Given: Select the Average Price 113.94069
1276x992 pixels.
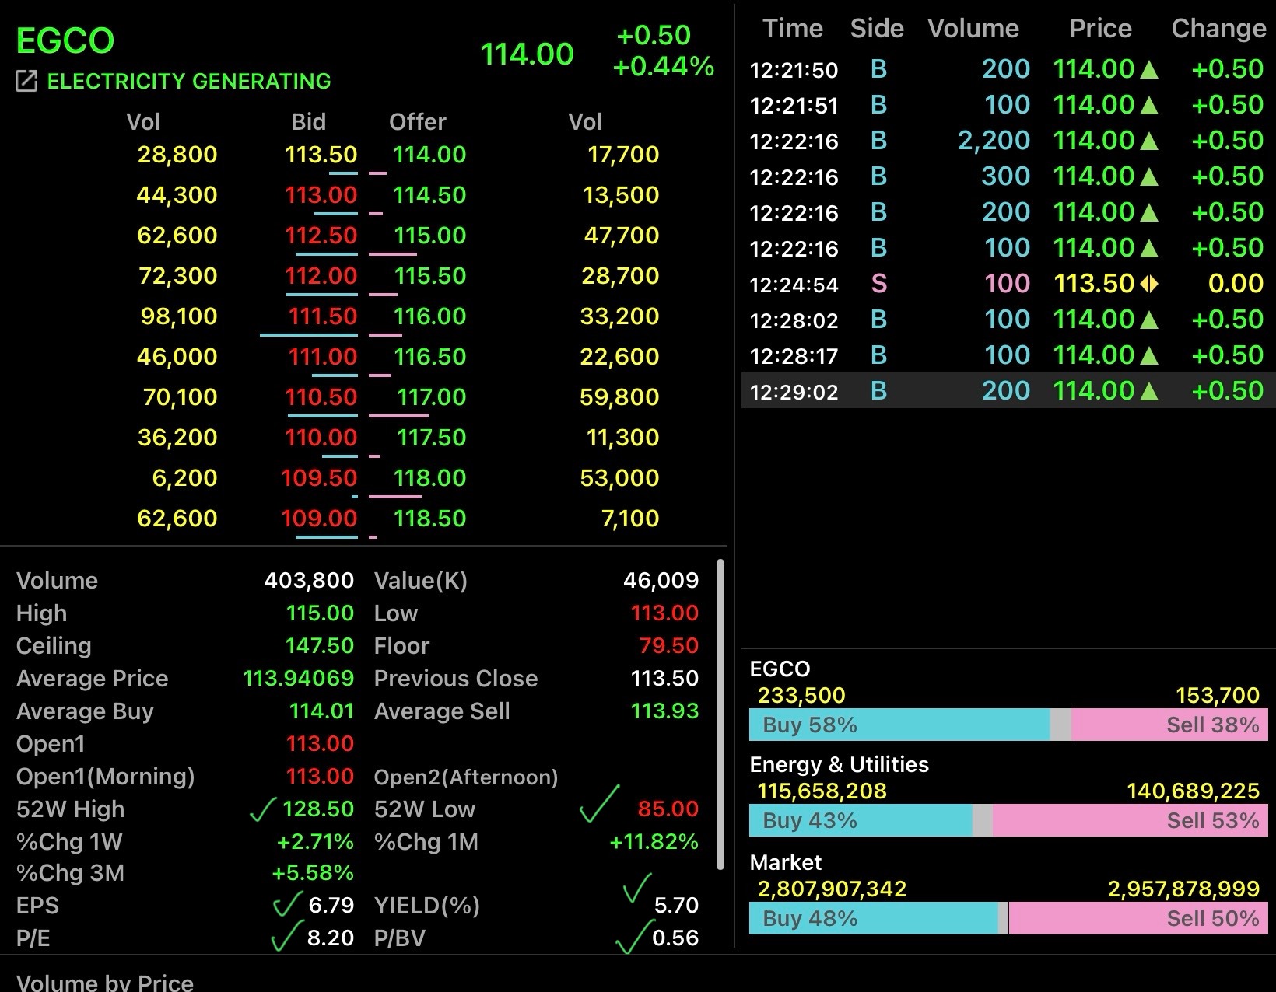Looking at the screenshot, I should (x=299, y=679).
